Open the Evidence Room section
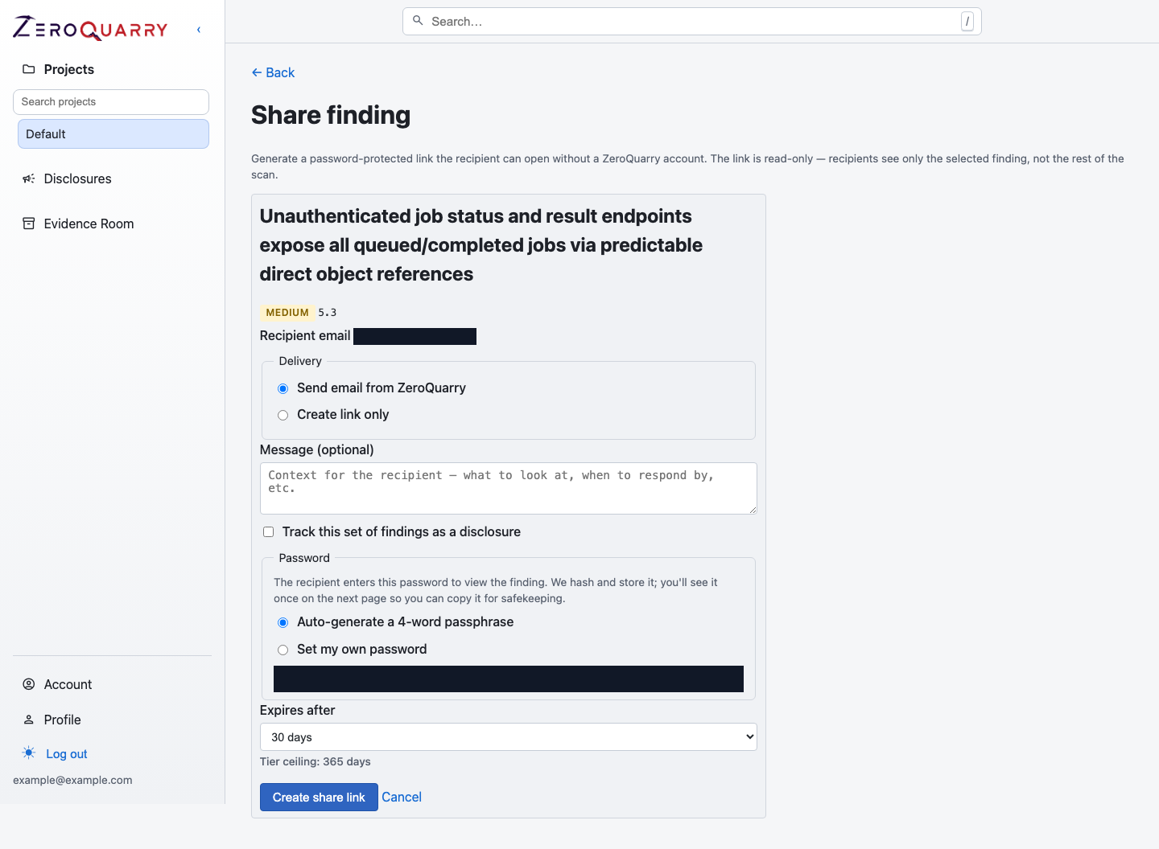The image size is (1159, 849). click(89, 224)
